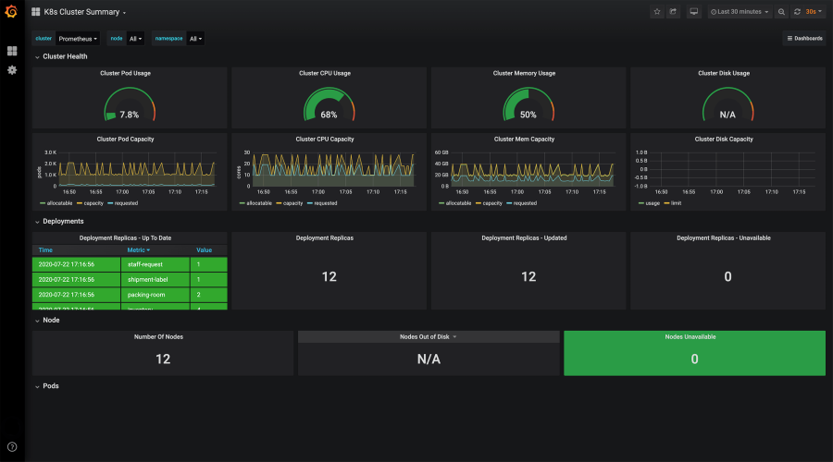Click the refresh dashboard icon
This screenshot has height=462, width=833.
point(797,12)
